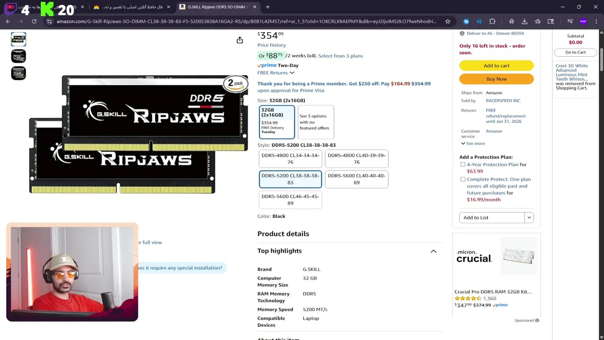
Task: Choose style DDR5-5600 CL40-40-40-89
Action: tap(356, 179)
